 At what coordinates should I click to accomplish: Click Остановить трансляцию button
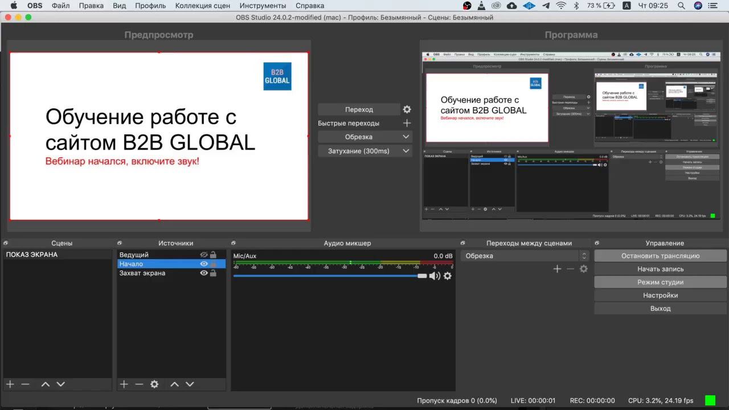(660, 256)
